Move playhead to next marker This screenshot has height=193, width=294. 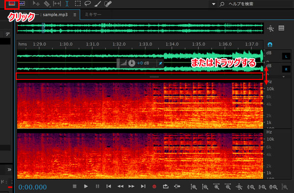(143, 186)
